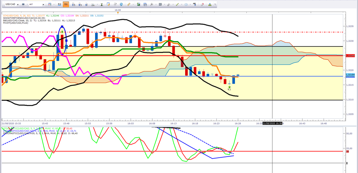Image resolution: width=358 pixels, height=173 pixels.
Task: Click the grey refresh arrow icon
Action: coord(115,4)
